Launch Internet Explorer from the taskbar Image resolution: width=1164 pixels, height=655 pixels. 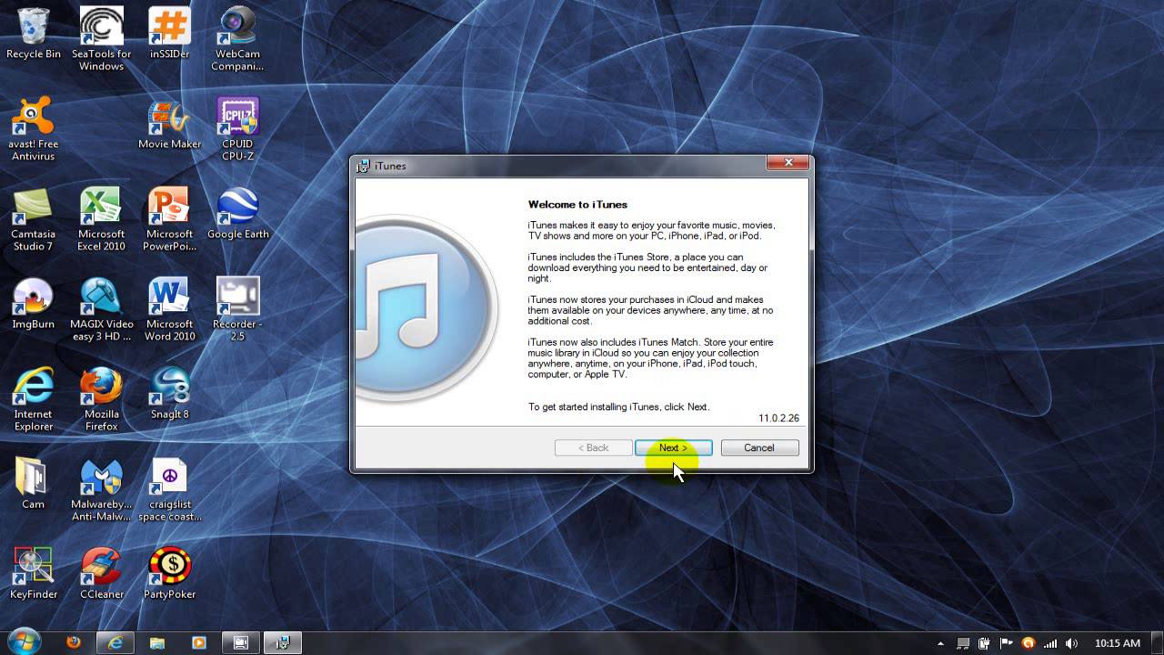tap(115, 643)
